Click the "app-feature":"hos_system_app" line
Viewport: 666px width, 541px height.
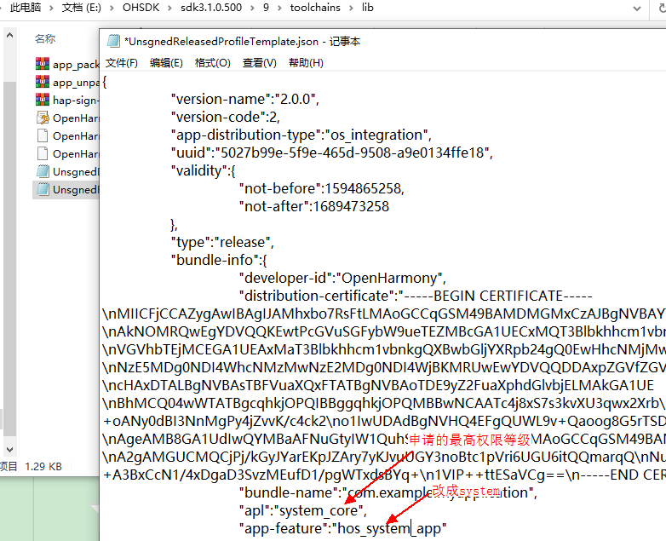tap(342, 528)
